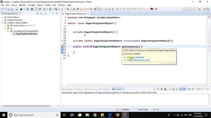Click the New Java Package toolbar icon
The height and width of the screenshot is (118, 211).
[74, 9]
